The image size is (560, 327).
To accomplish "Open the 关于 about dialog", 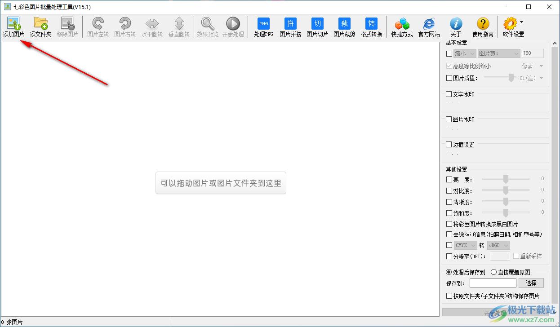I will (456, 24).
